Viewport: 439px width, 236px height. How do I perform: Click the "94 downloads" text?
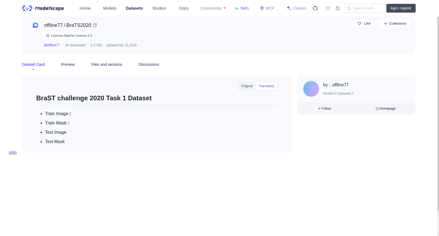pyautogui.click(x=75, y=45)
